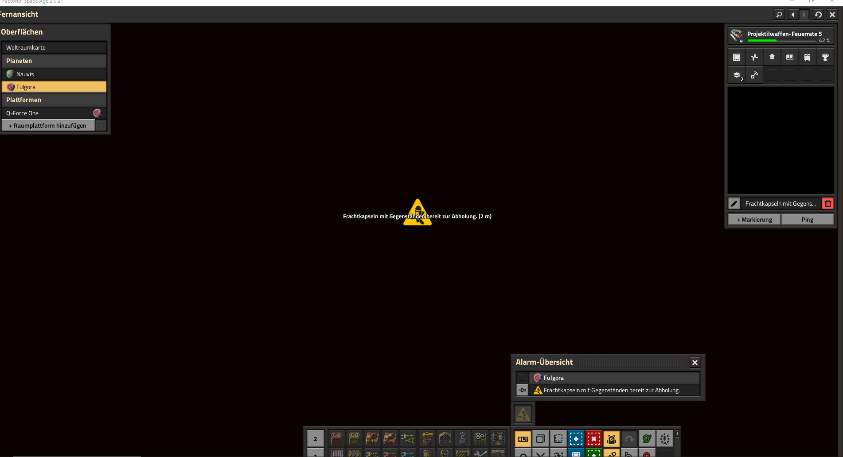Open the blueprint library selection icon
Image resolution: width=843 pixels, height=457 pixels.
click(737, 57)
